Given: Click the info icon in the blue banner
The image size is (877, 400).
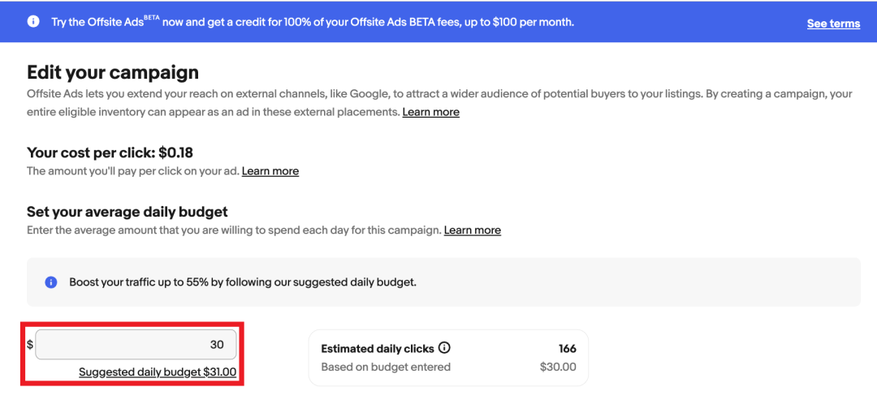Looking at the screenshot, I should click(32, 22).
